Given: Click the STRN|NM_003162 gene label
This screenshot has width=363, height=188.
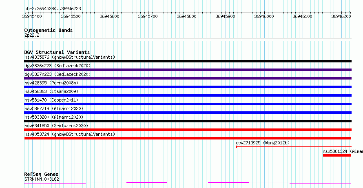Looking at the screenshot, I should pyautogui.click(x=42, y=179).
